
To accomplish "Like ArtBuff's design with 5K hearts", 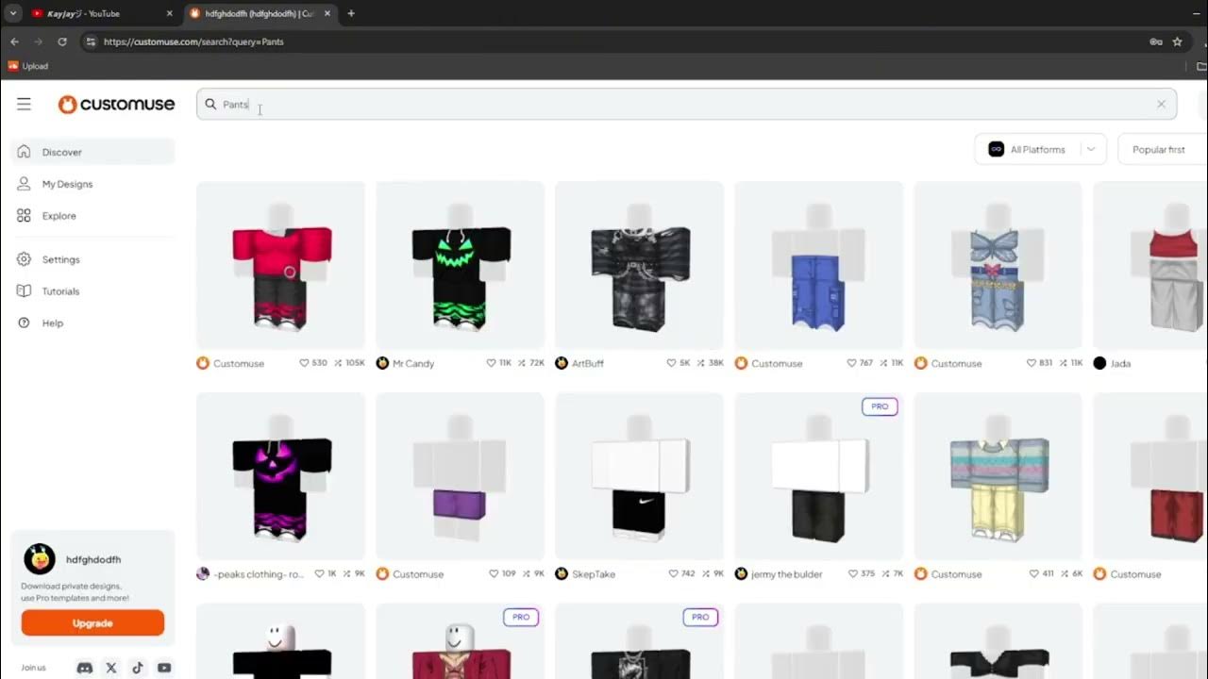I will [x=671, y=363].
